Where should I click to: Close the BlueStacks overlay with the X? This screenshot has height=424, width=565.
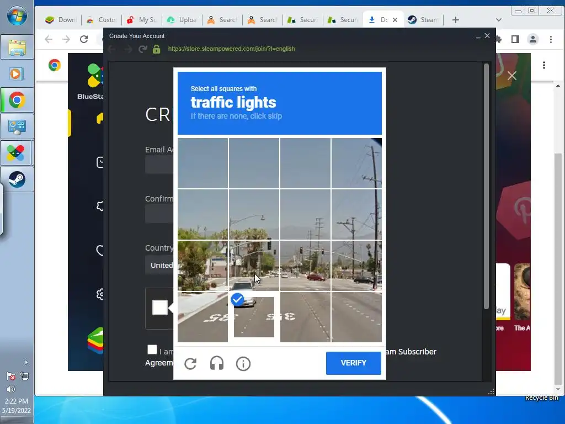[512, 76]
